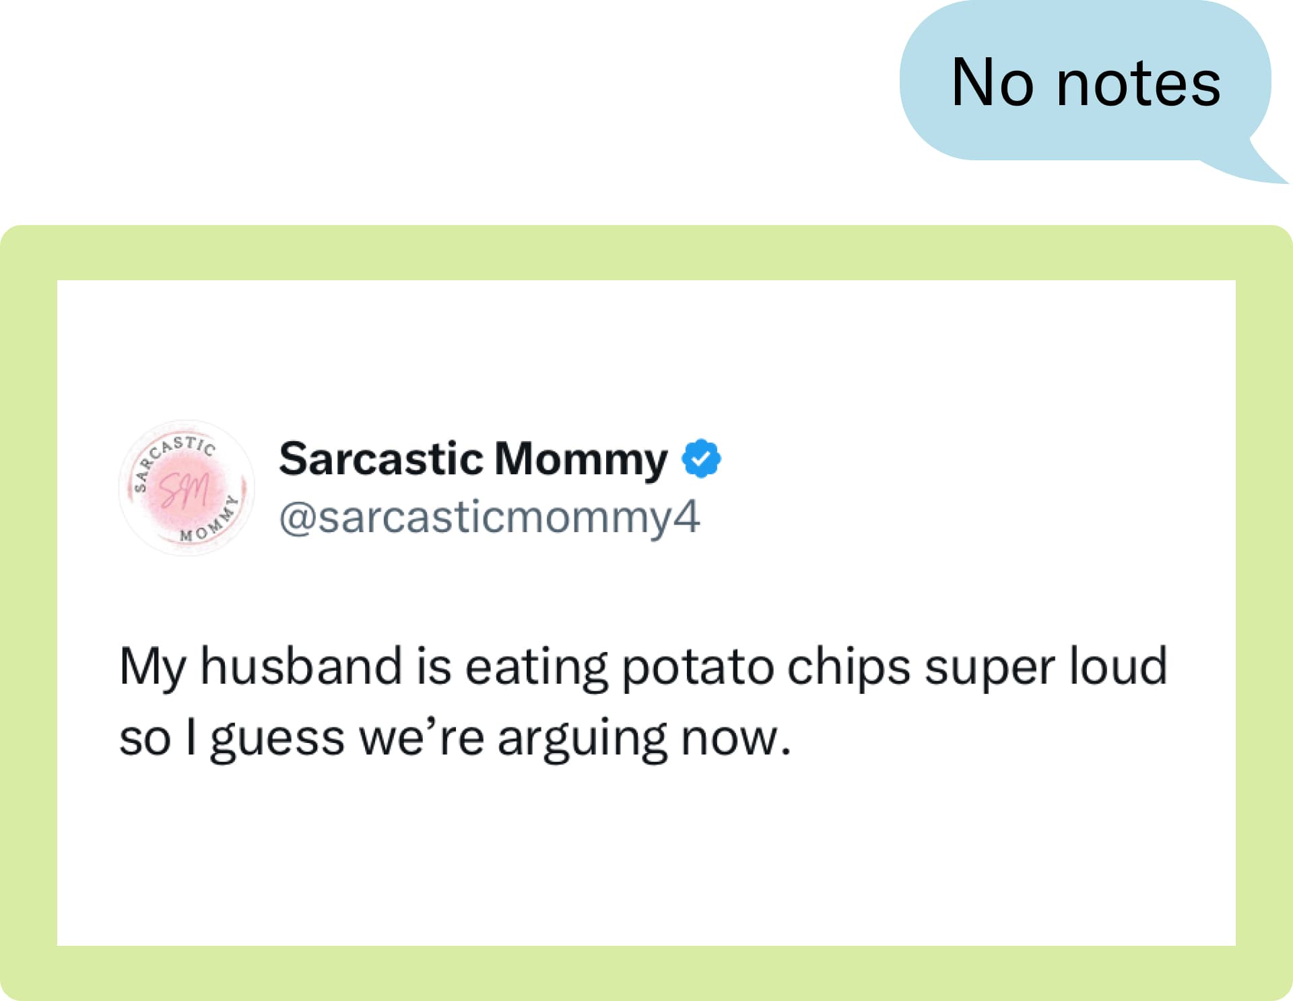
Task: Click the pink SM monogram in avatar
Action: pos(185,488)
